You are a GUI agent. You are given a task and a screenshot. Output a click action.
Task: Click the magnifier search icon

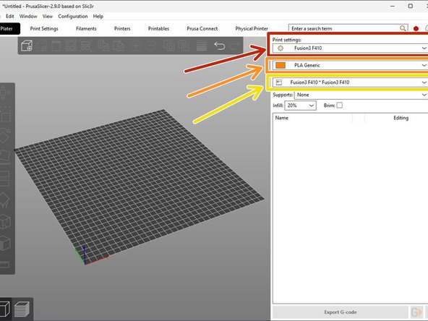point(403,28)
